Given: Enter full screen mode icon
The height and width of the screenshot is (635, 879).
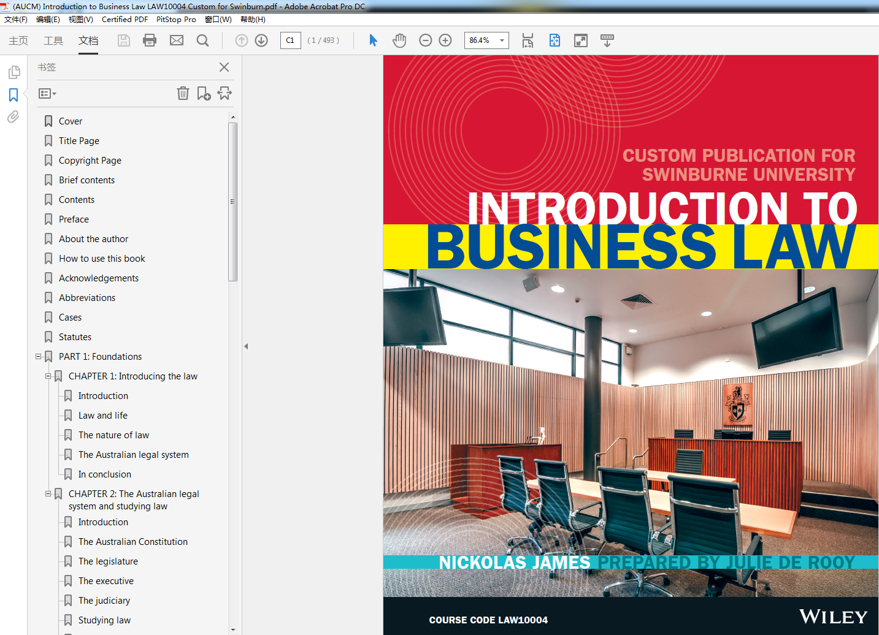Looking at the screenshot, I should tap(581, 40).
